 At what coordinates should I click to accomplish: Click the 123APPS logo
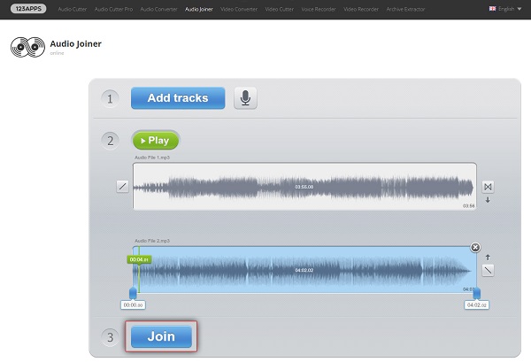pyautogui.click(x=29, y=8)
